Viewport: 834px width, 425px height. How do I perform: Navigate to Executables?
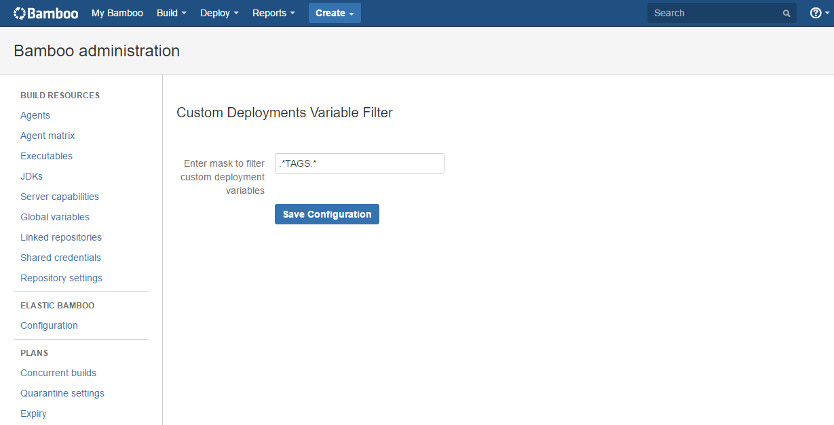click(46, 156)
